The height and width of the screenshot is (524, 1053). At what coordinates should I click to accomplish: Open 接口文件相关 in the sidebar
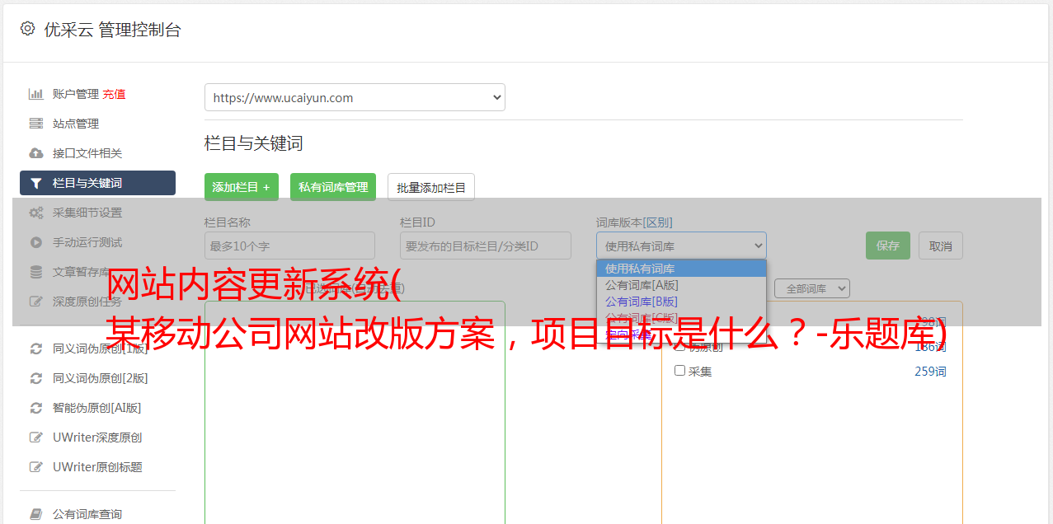[x=87, y=153]
